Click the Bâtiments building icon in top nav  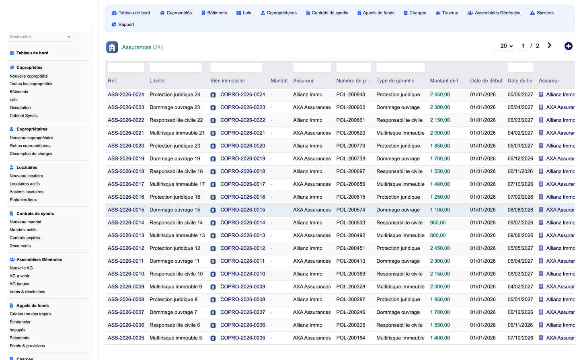click(x=203, y=13)
